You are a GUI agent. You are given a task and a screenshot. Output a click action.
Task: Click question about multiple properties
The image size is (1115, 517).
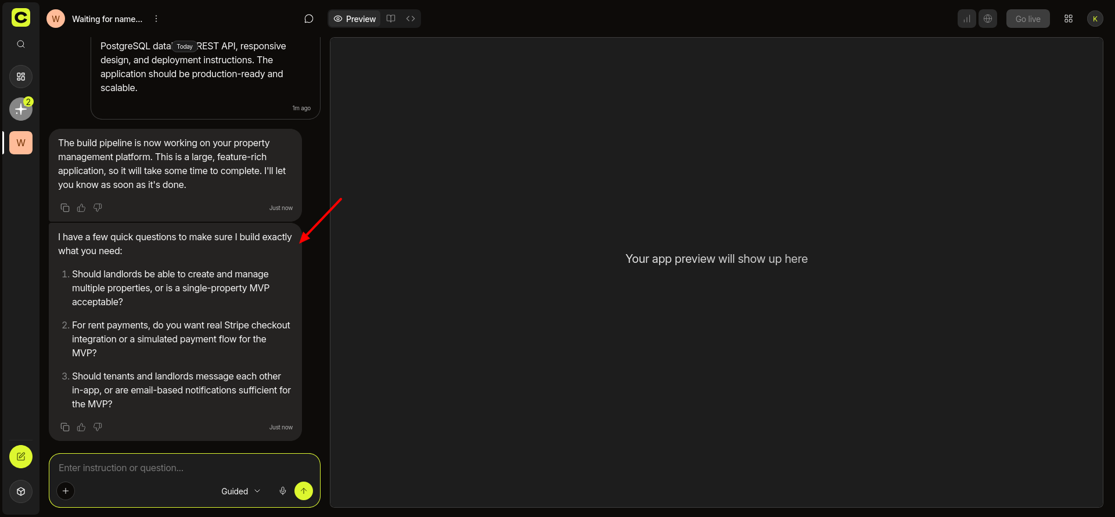(171, 288)
